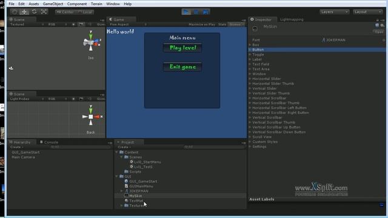Open the Inspector gear settings icon
Screen dimensions: 388x218
[x=382, y=25]
